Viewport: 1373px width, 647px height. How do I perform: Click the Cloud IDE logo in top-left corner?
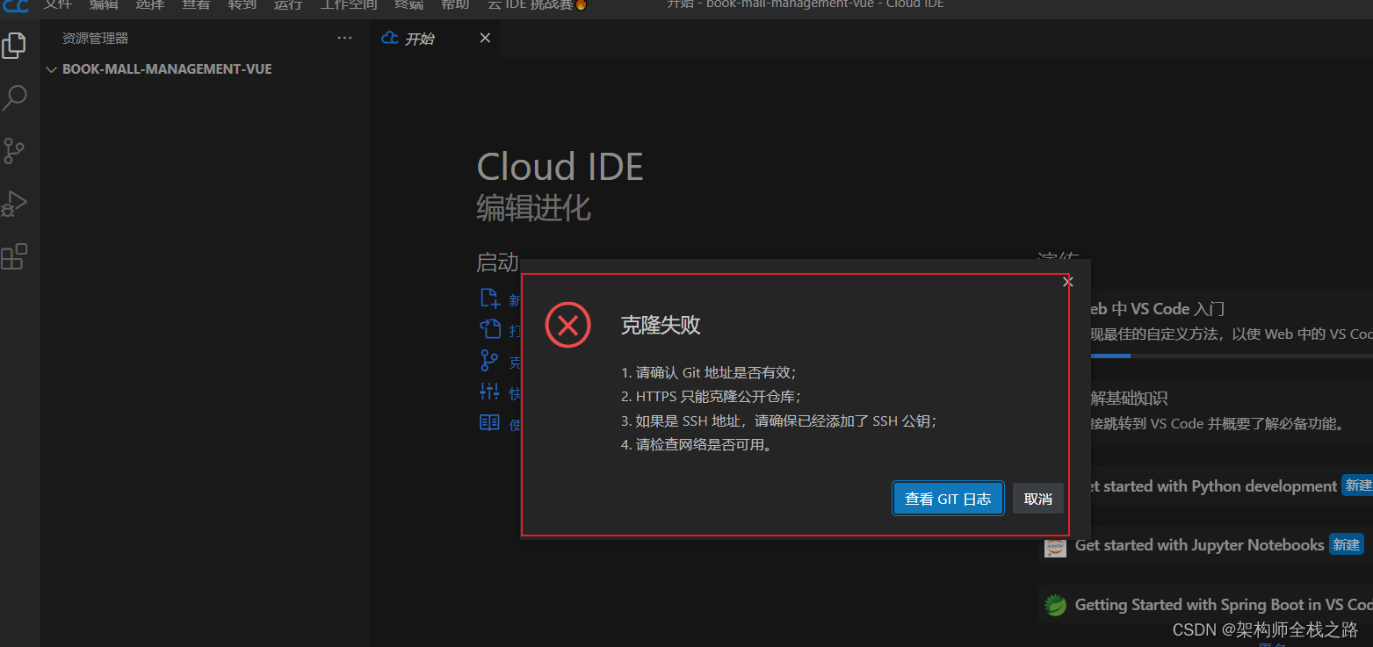[16, 5]
